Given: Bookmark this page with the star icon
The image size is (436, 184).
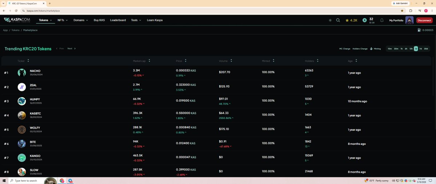Looking at the screenshot, I should (x=402, y=11).
